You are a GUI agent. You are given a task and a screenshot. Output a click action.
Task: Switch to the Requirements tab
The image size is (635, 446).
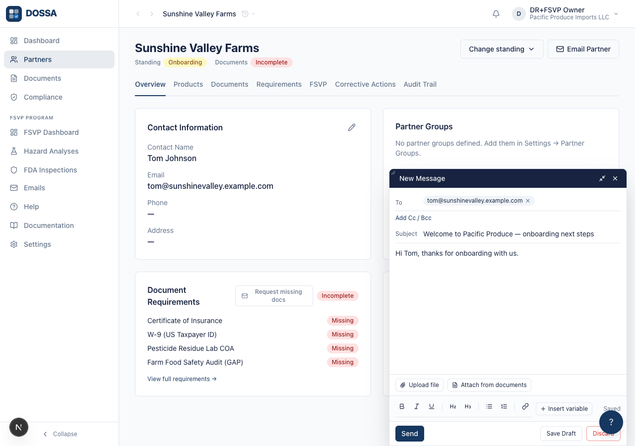[279, 84]
